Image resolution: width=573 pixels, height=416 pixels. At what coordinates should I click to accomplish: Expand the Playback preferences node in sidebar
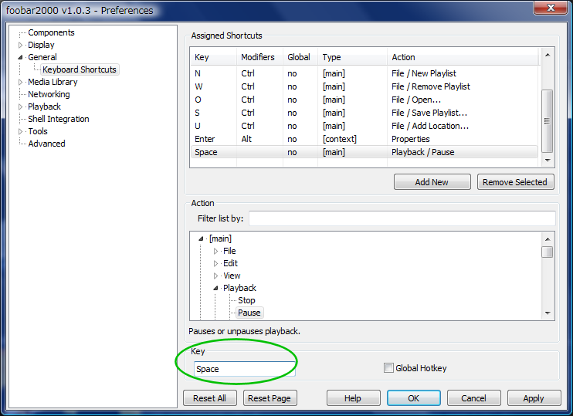[x=20, y=107]
